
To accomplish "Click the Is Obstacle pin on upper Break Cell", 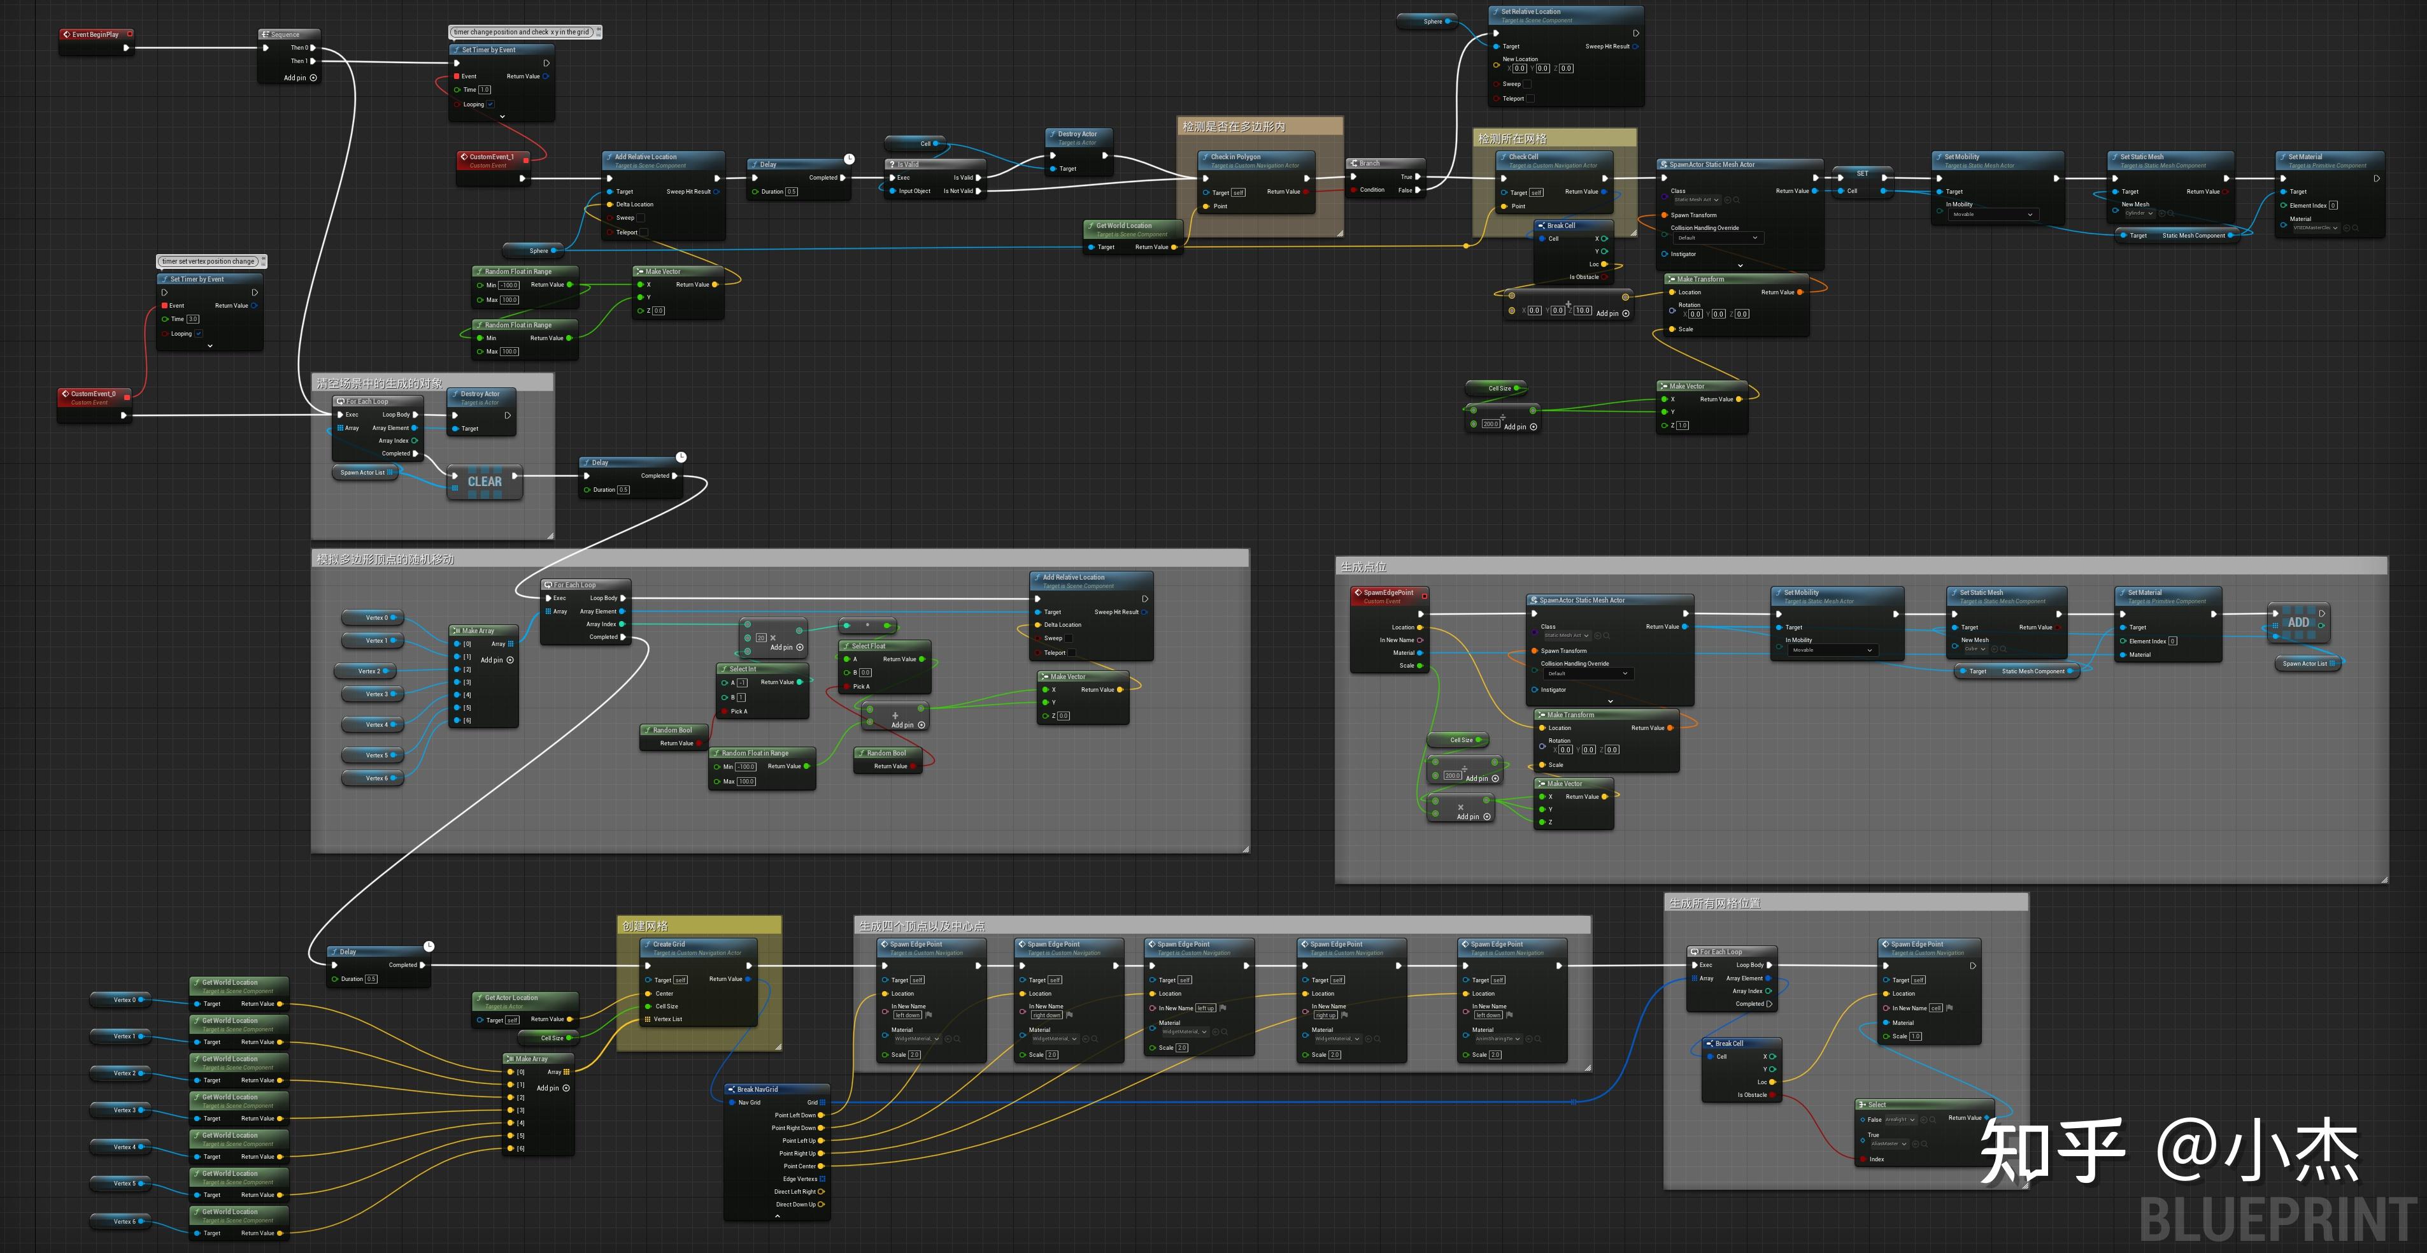I will point(1604,277).
